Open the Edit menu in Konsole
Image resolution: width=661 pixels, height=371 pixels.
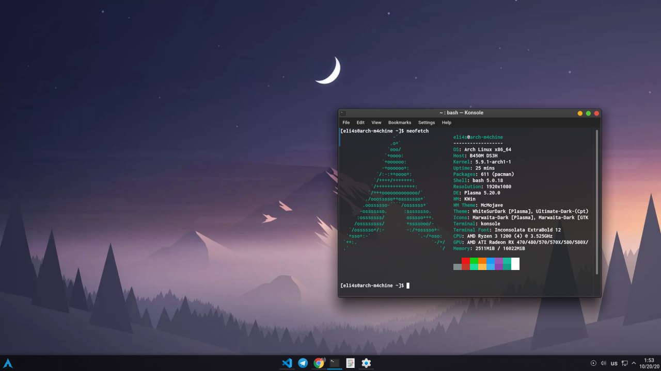tap(360, 123)
